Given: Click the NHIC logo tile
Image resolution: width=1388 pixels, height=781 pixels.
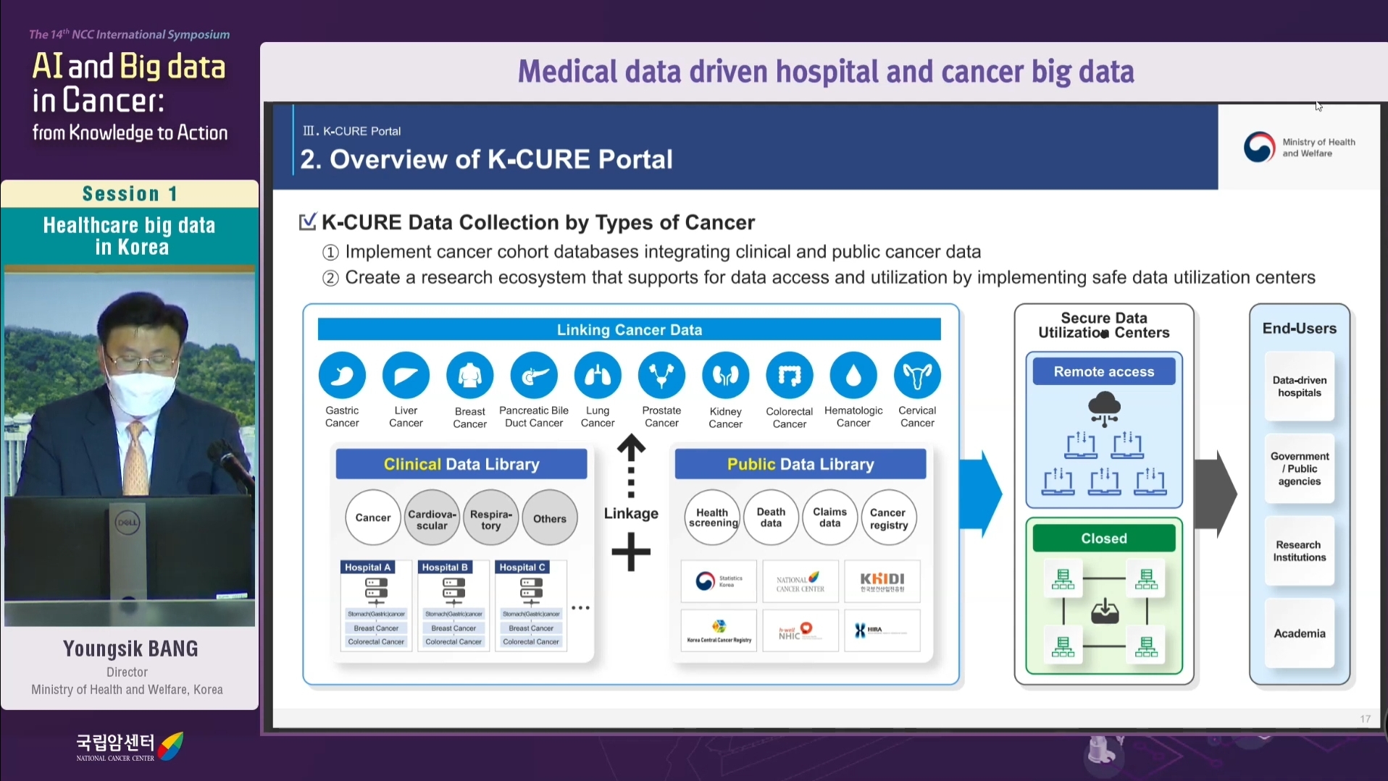Looking at the screenshot, I should coord(800,630).
